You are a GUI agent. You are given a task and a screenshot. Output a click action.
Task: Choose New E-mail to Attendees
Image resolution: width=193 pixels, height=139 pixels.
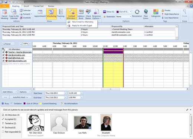click(82, 22)
